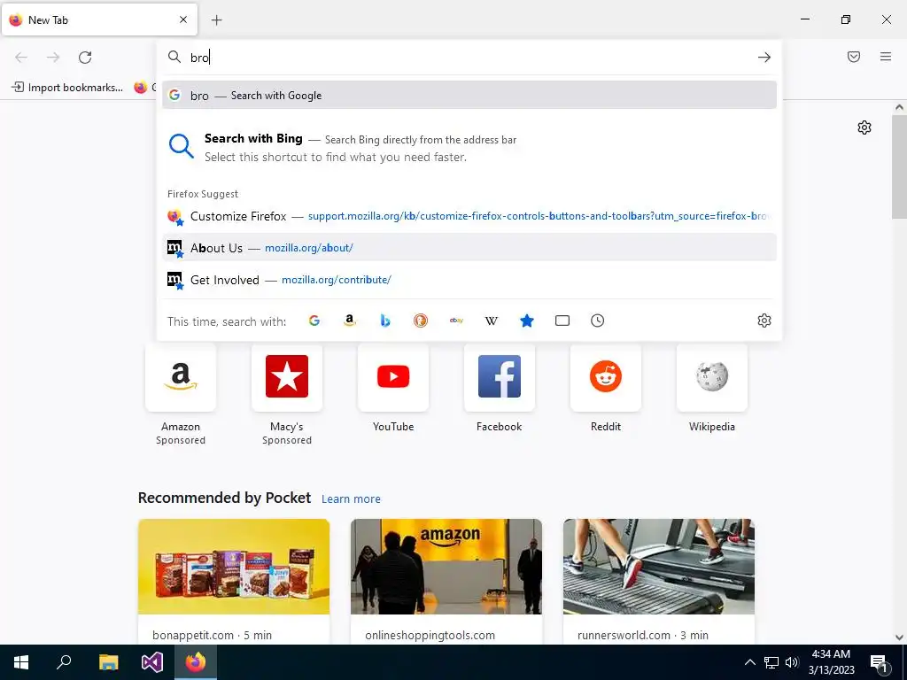Show hidden system tray icons

(x=749, y=662)
